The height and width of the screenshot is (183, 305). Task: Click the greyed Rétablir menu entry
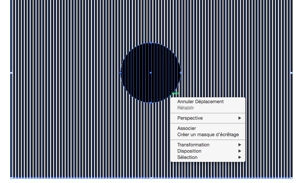tap(186, 108)
